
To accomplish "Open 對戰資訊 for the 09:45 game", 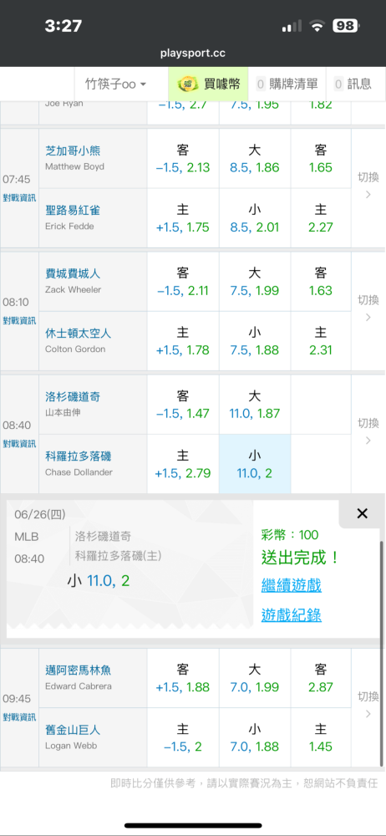I will (19, 717).
